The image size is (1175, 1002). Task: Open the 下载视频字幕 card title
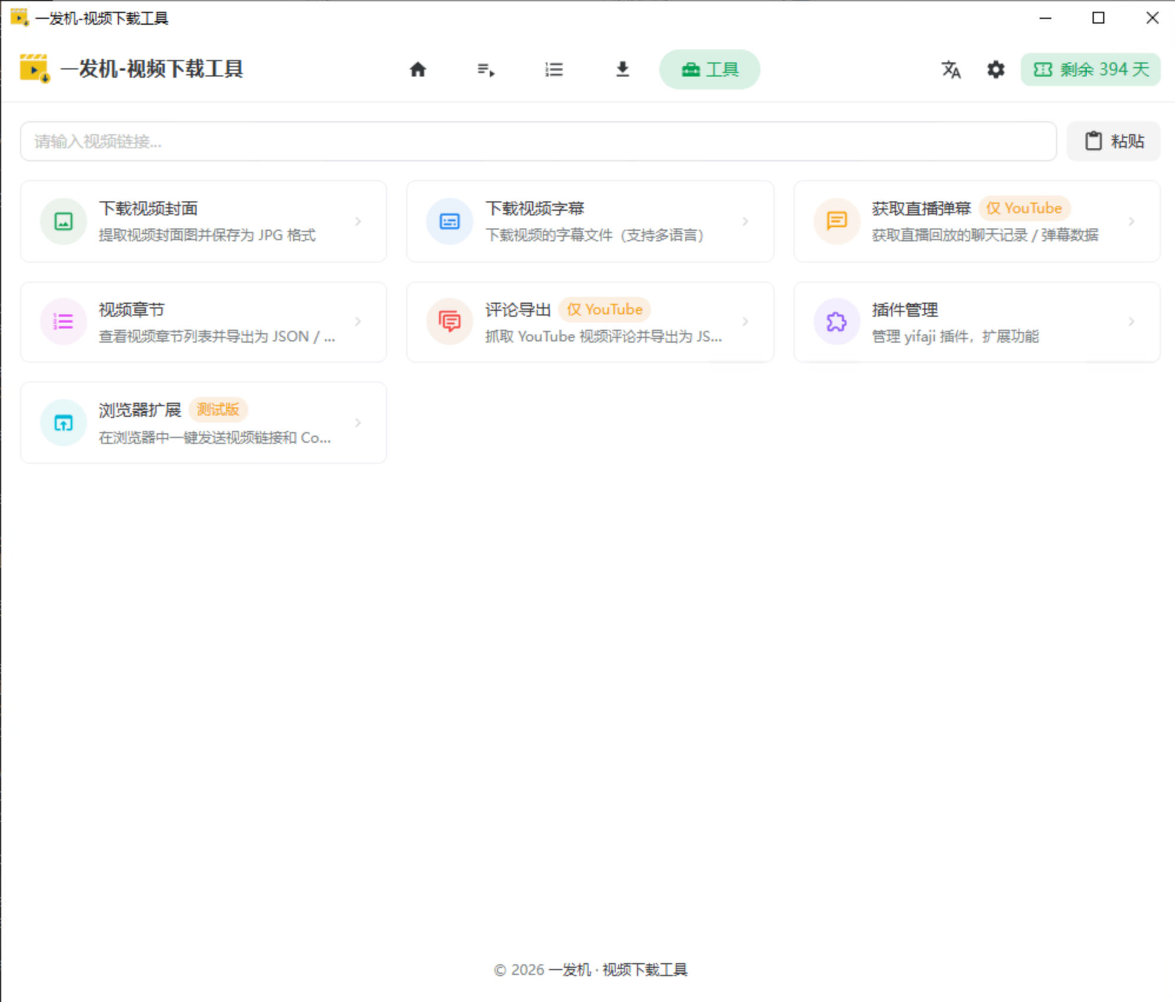535,208
